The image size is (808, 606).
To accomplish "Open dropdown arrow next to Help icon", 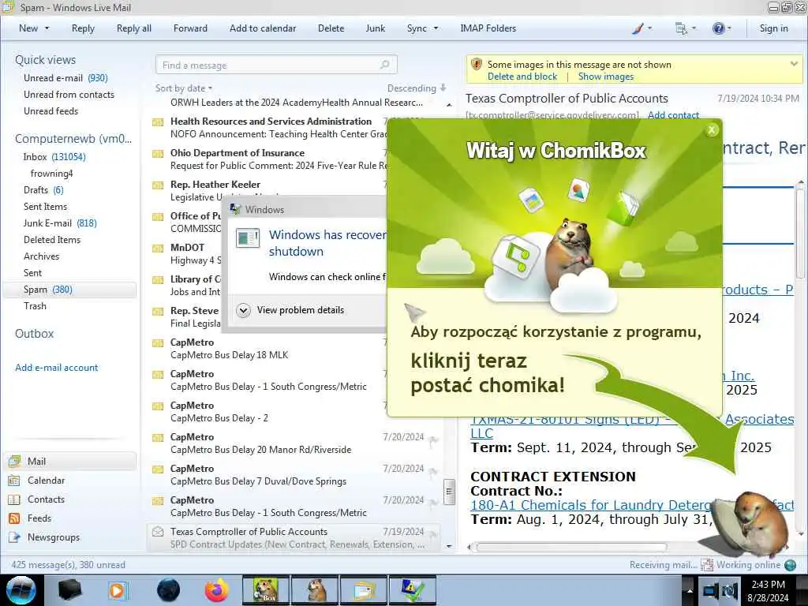I will pyautogui.click(x=729, y=28).
